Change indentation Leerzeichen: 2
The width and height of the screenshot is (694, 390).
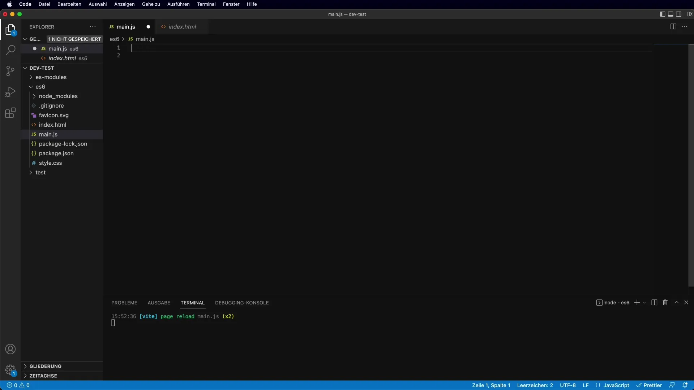[x=535, y=385]
